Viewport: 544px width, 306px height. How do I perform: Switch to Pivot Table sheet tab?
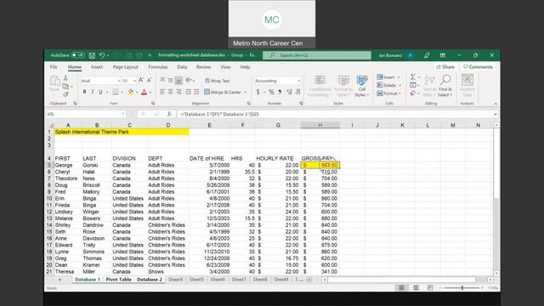119,280
